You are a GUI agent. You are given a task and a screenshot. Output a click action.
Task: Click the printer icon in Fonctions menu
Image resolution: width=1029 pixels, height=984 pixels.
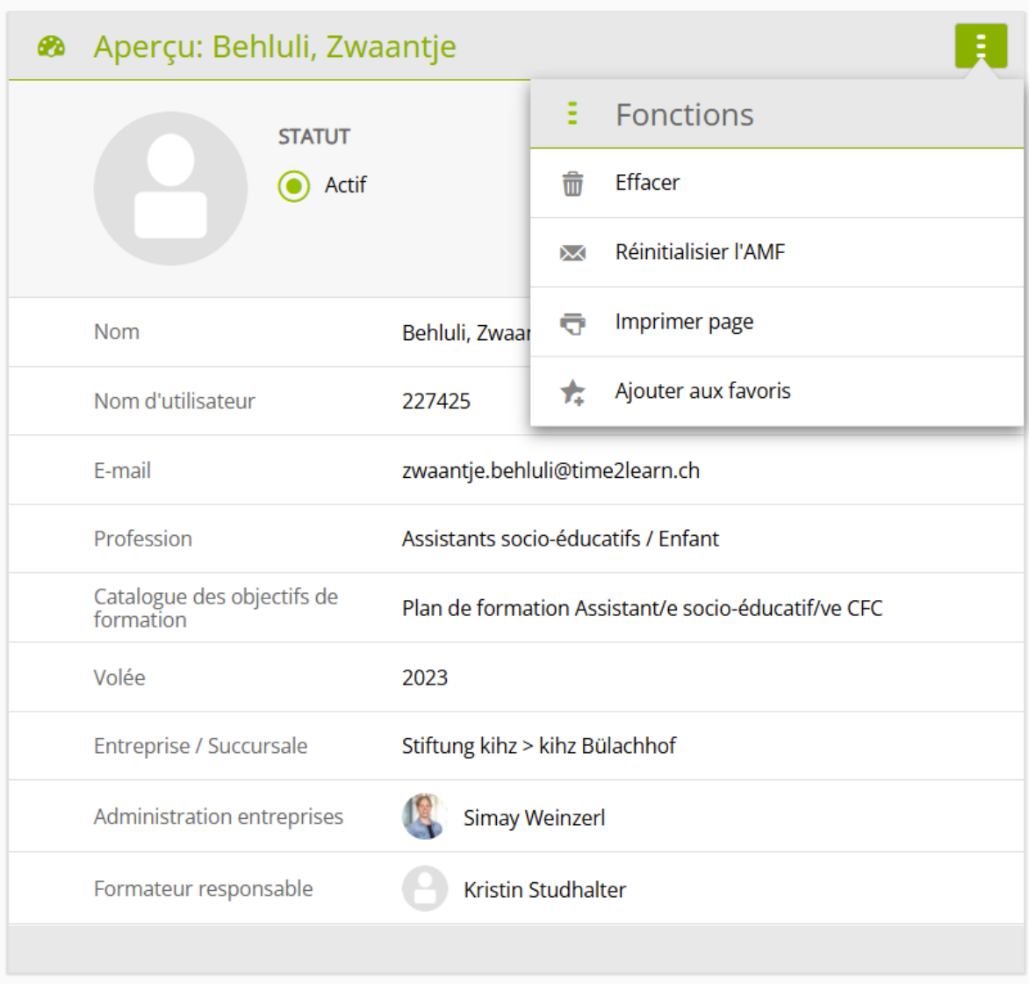coord(572,322)
